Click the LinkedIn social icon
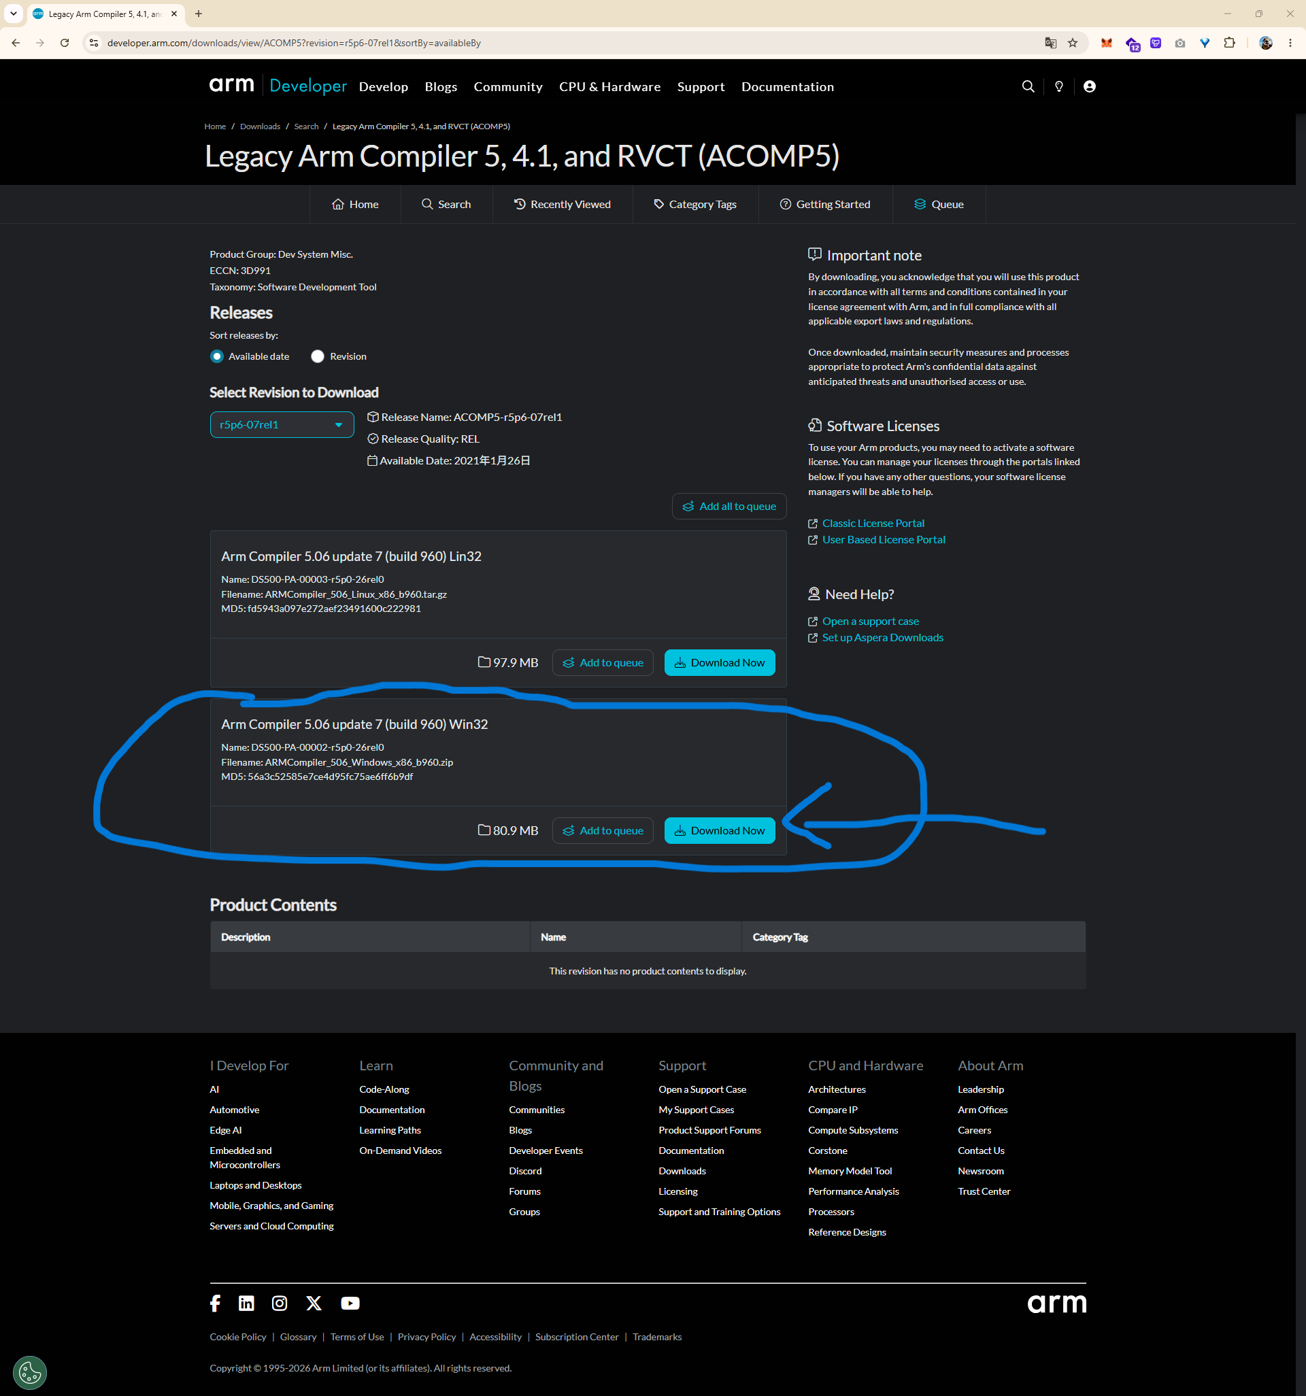 pos(246,1304)
